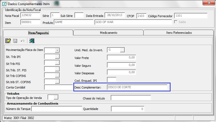Viewport: 216px width, 122px height.
Task: Click the Quantidade input field
Action: [128, 109]
